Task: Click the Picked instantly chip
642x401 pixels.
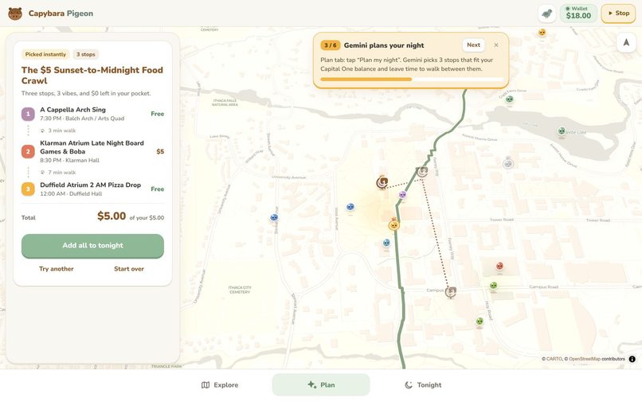Action: tap(45, 54)
